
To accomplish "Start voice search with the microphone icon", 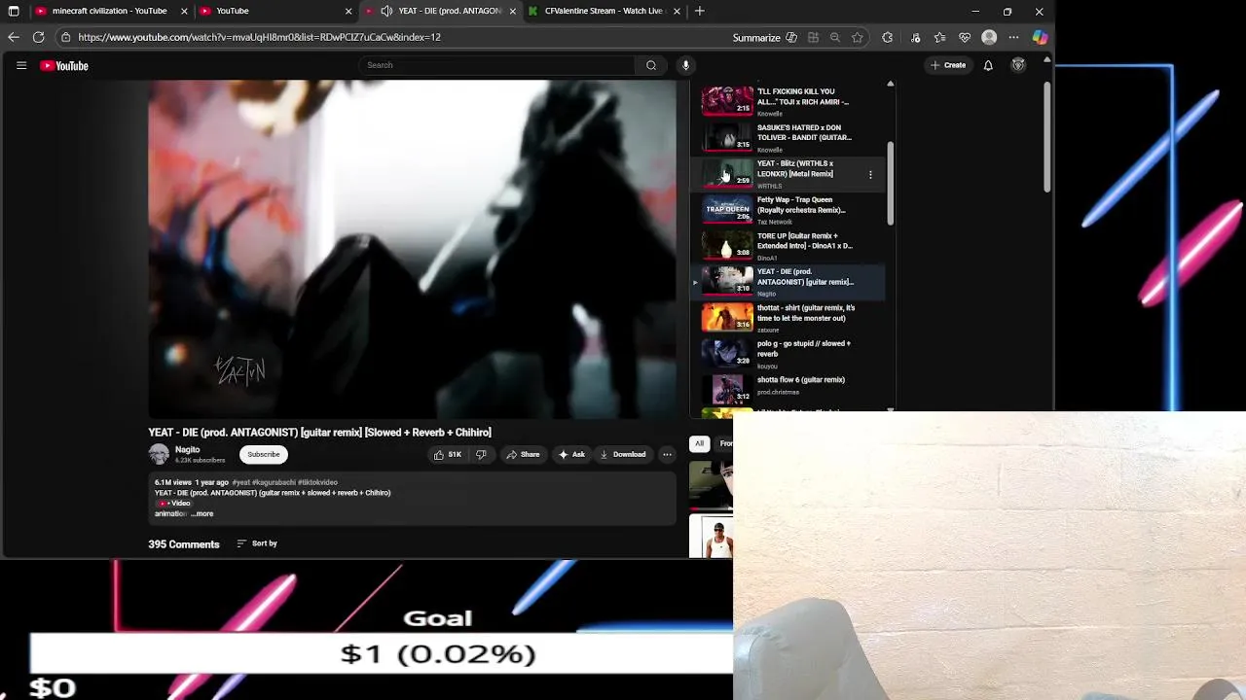I will tap(685, 65).
